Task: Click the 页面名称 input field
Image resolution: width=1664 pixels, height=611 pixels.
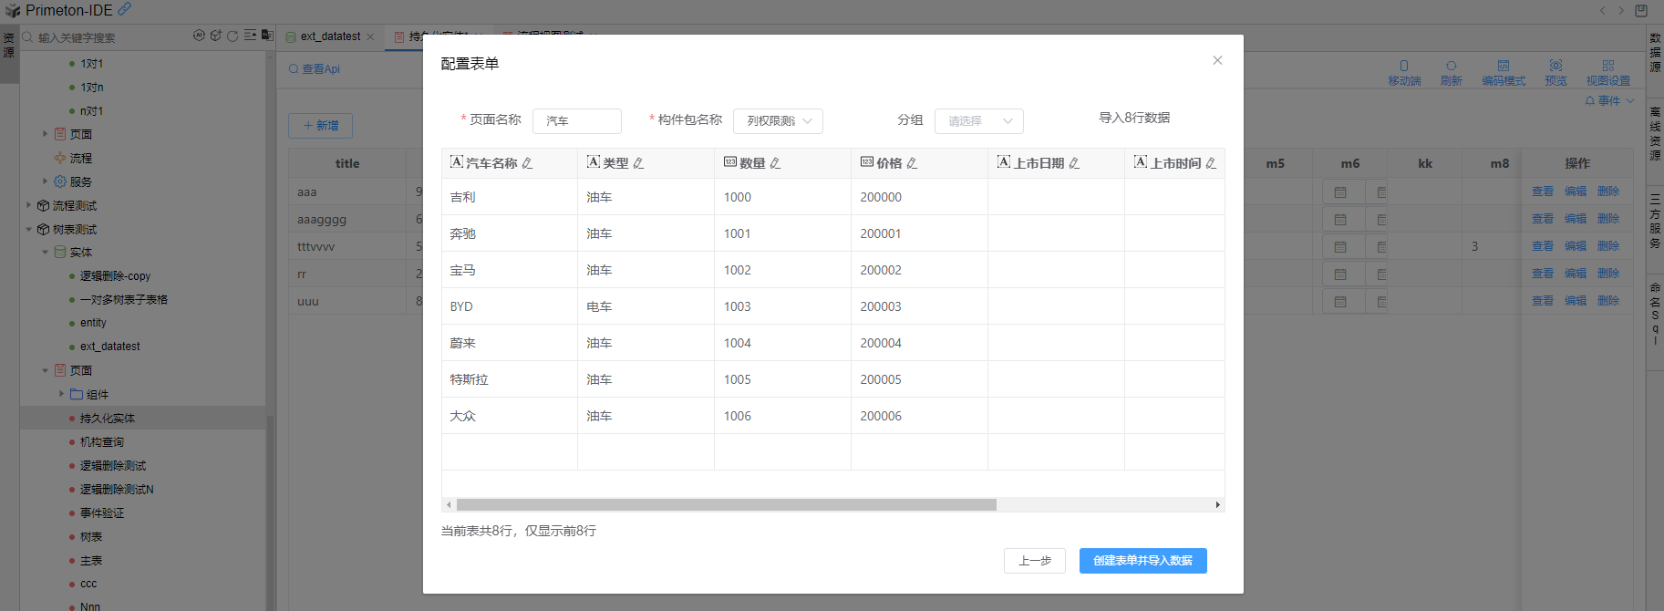Action: (x=576, y=121)
